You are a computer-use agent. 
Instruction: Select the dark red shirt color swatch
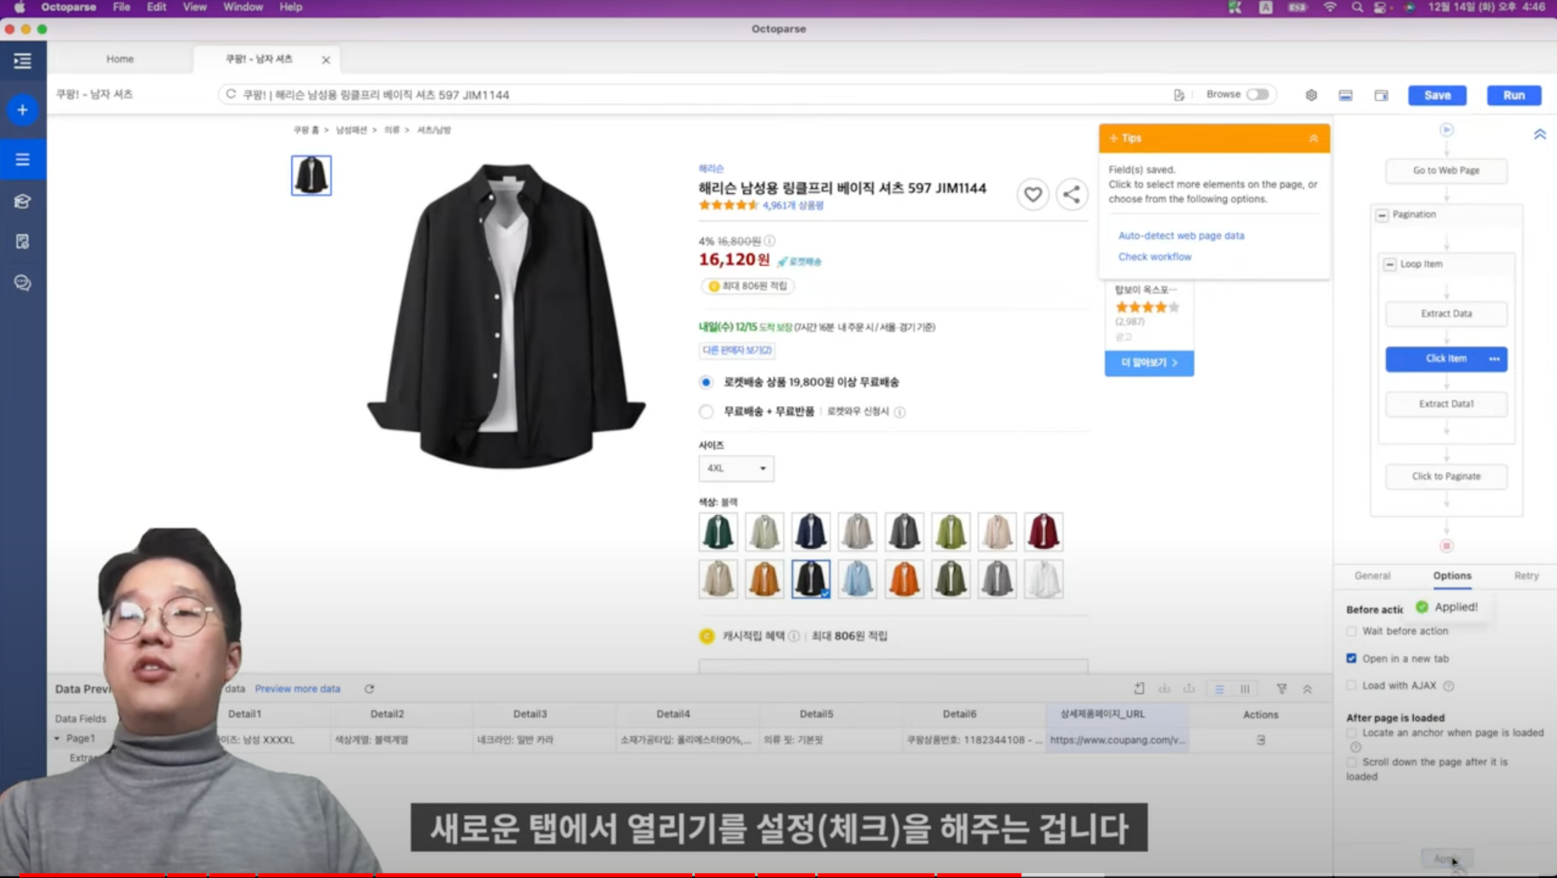tap(1043, 531)
